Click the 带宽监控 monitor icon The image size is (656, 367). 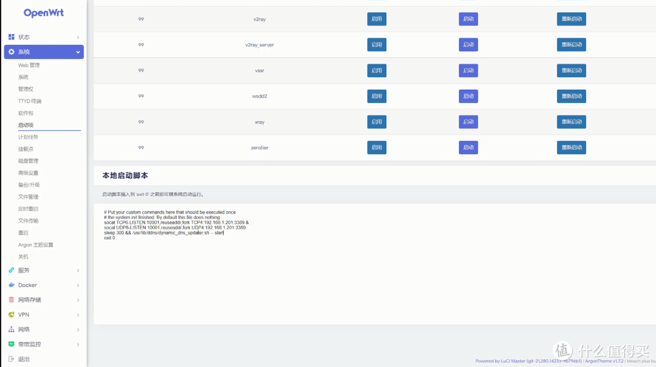12,344
